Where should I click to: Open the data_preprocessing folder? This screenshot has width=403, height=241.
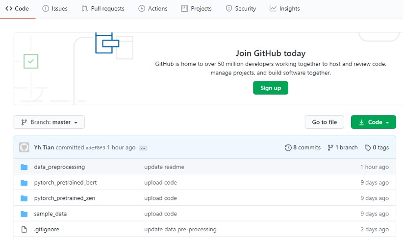[x=59, y=167]
